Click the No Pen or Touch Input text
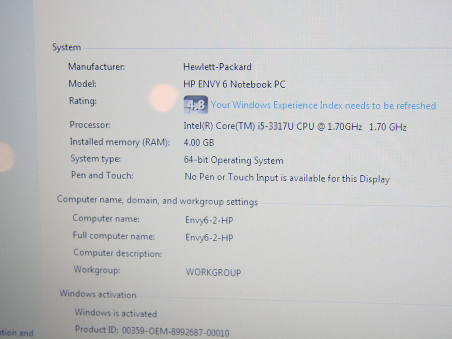The width and height of the screenshot is (452, 339). click(x=287, y=178)
